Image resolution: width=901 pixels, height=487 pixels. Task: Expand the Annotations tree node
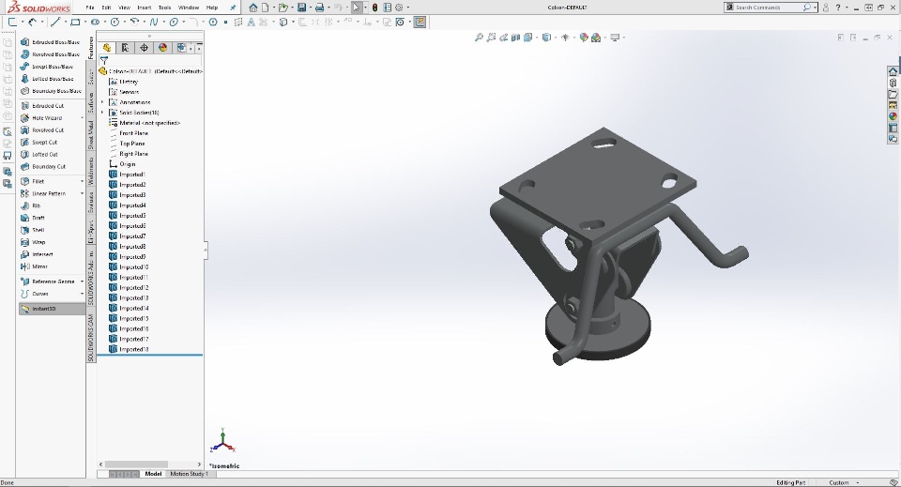[x=103, y=102]
